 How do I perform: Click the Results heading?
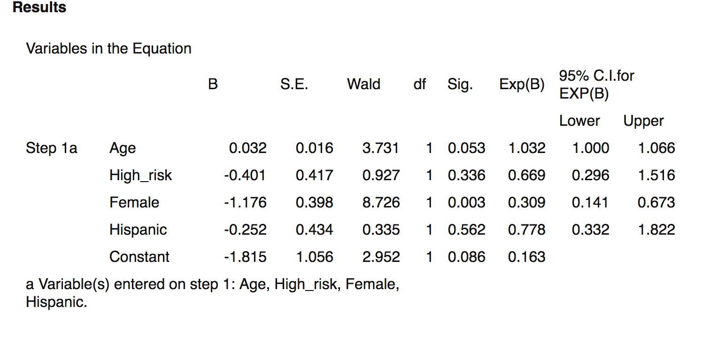pyautogui.click(x=39, y=8)
